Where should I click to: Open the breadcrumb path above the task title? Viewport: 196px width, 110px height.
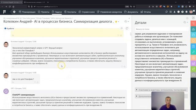(38, 18)
